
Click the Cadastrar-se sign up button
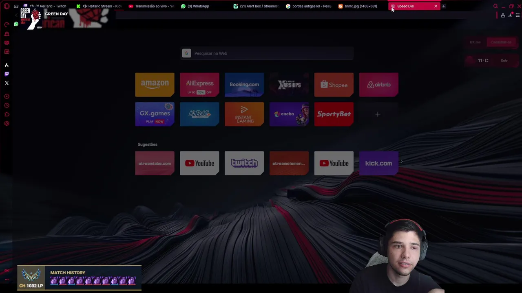pyautogui.click(x=501, y=42)
